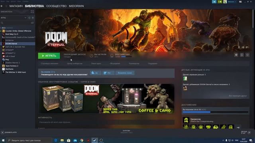Open the Загрузки downloads area
This screenshot has width=255, height=143.
(x=126, y=131)
